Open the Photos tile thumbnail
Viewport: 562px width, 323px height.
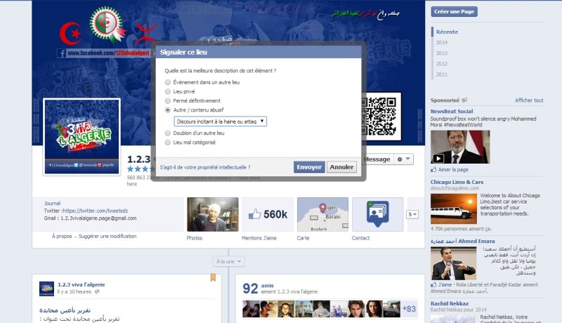point(213,214)
